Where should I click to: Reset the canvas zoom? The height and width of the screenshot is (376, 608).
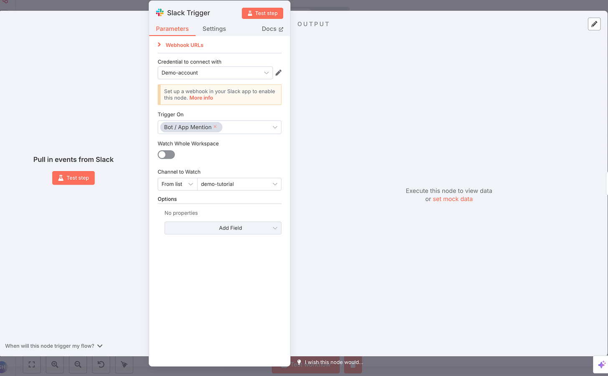(101, 364)
